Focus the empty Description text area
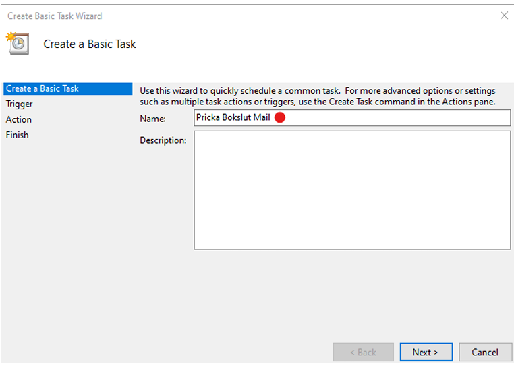The height and width of the screenshot is (366, 514). click(352, 190)
